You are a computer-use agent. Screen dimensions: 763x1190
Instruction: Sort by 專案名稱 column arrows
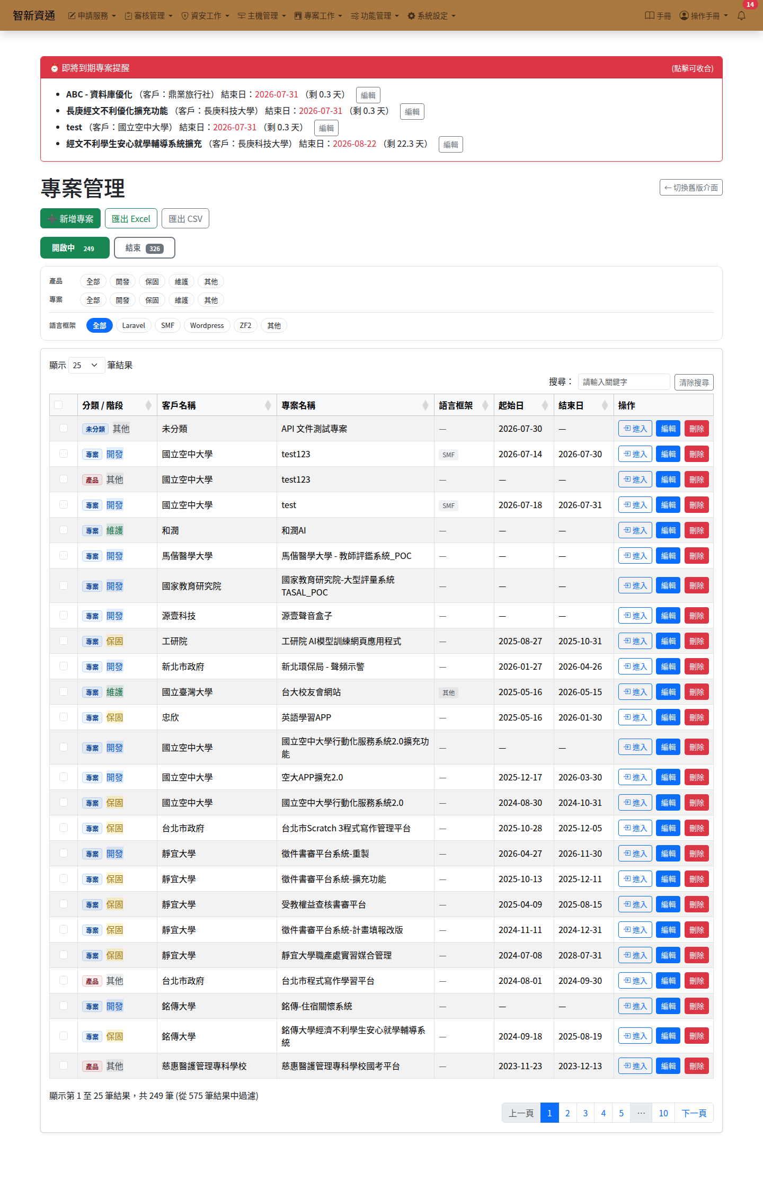[x=425, y=405]
